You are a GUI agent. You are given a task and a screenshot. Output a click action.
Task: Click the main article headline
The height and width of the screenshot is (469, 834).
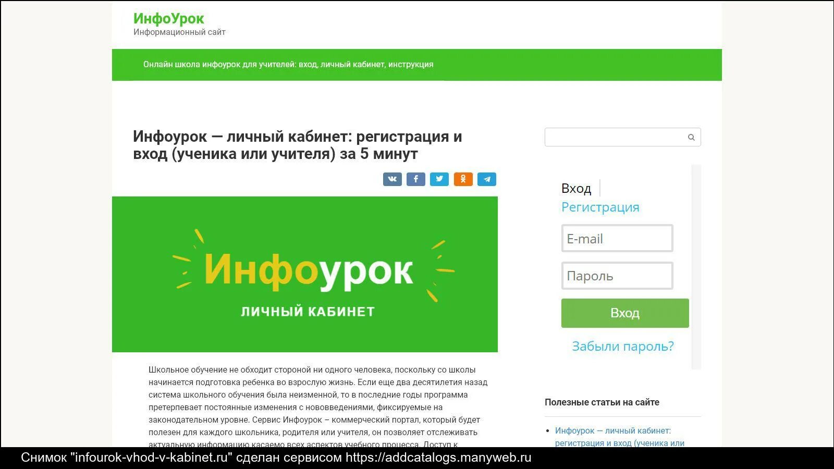[298, 145]
